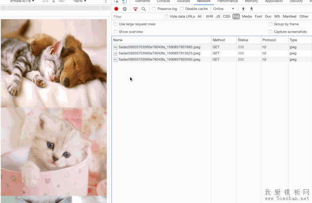Open the Online throttling dropdown
The image size is (312, 203).
[223, 9]
